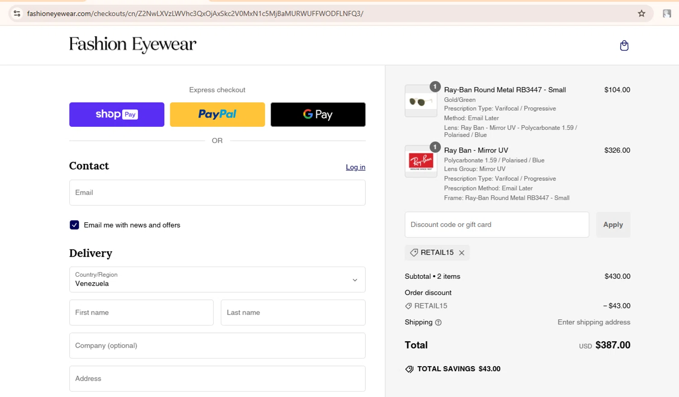Click the Total Savings tag icon
The width and height of the screenshot is (679, 397).
(x=409, y=369)
